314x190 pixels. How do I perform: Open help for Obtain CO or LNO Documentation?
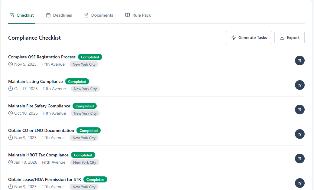pos(299,134)
